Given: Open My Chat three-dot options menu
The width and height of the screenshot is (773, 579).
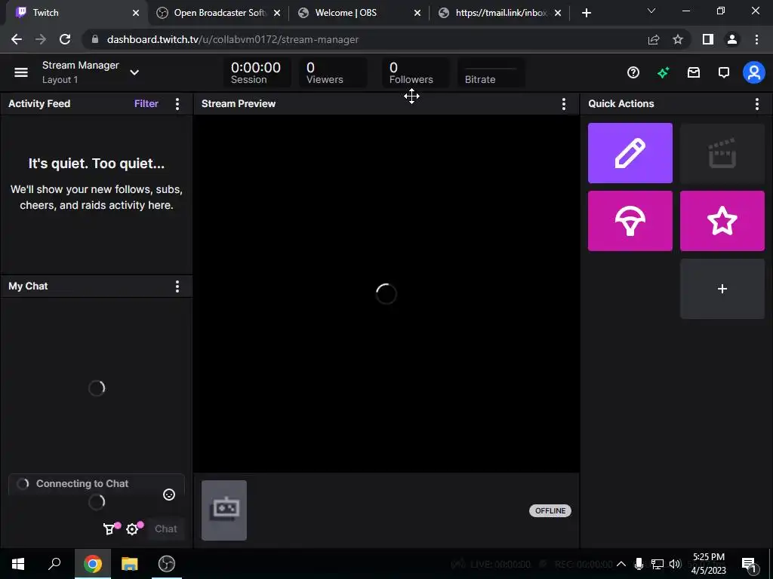Looking at the screenshot, I should point(177,286).
